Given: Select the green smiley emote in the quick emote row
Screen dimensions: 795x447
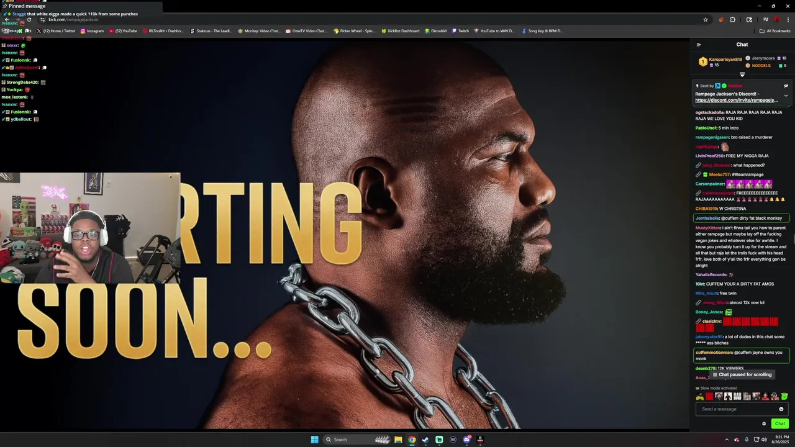Looking at the screenshot, I should tap(784, 397).
